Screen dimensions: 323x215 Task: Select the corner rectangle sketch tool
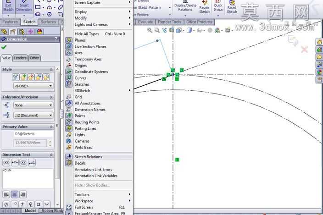(38, 7)
